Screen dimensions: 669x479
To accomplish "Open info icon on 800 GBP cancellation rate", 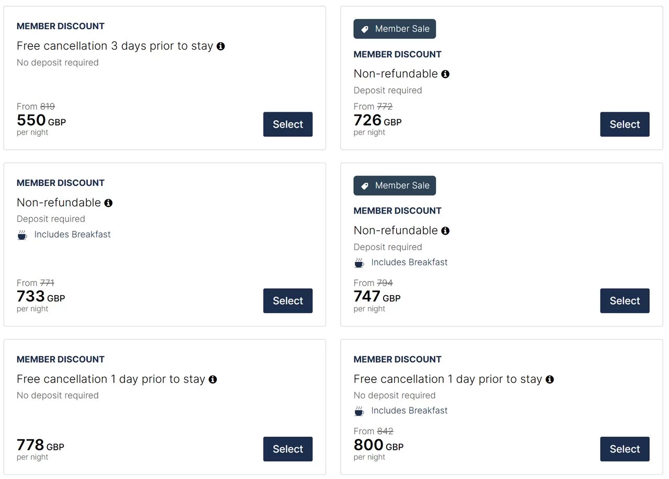I will point(549,380).
